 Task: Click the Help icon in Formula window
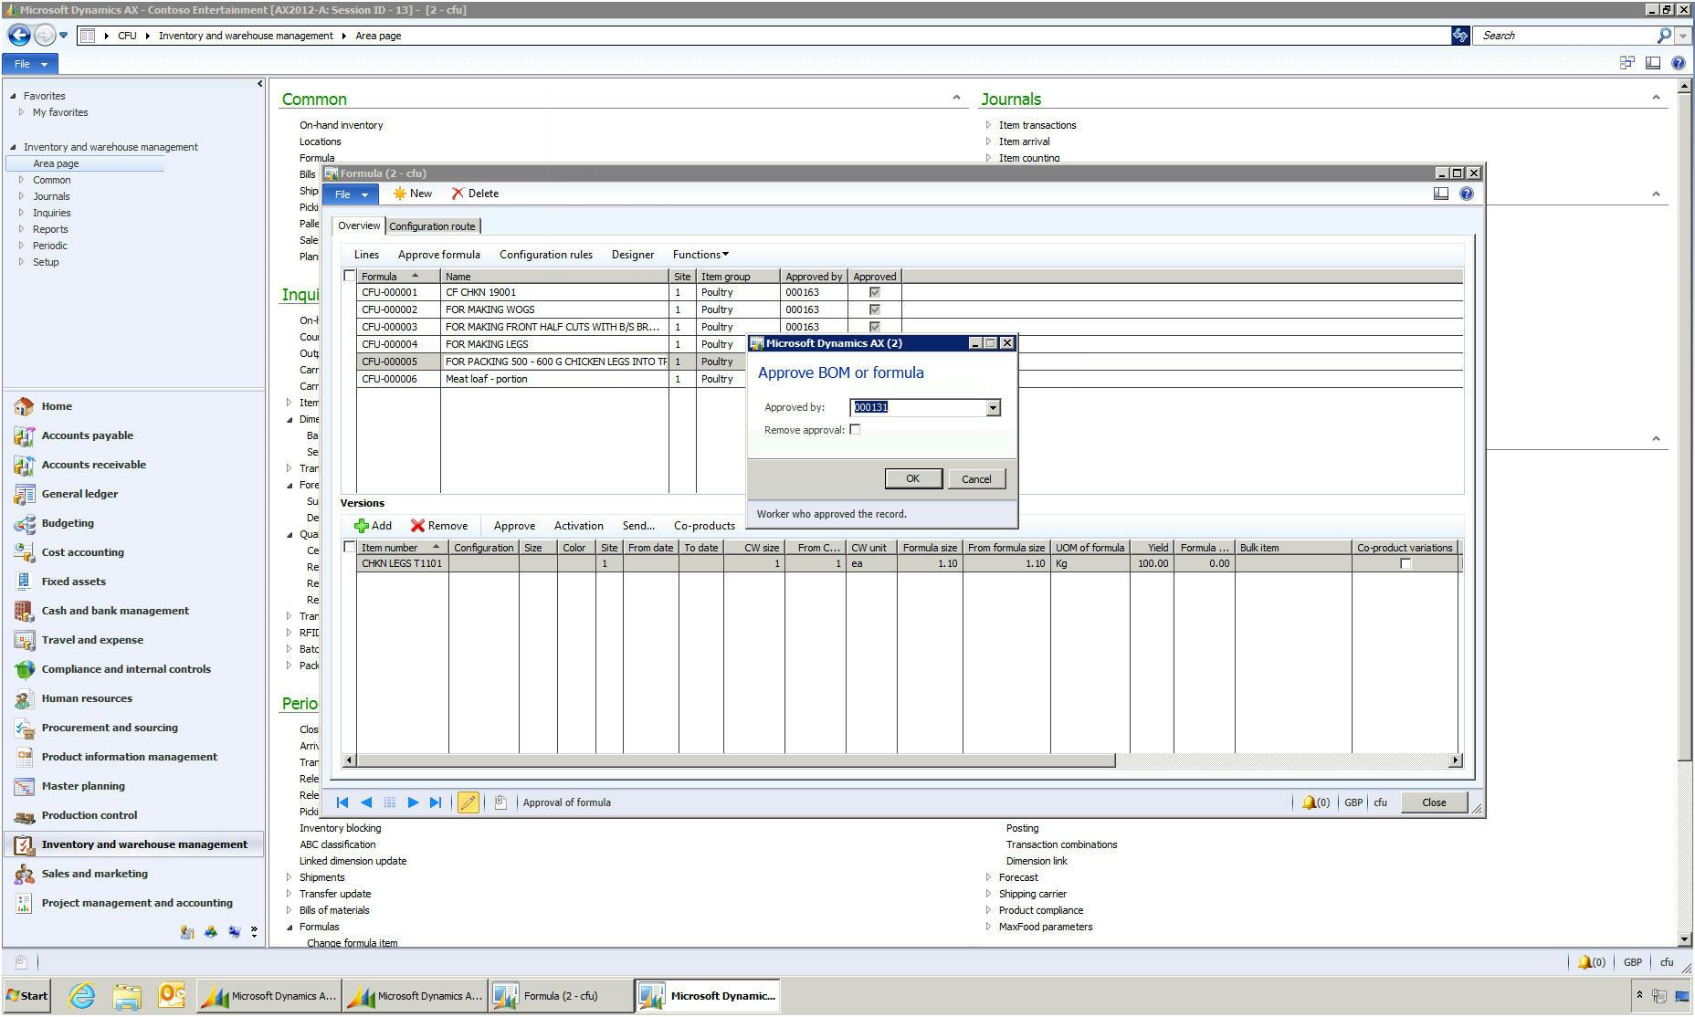pyautogui.click(x=1467, y=194)
